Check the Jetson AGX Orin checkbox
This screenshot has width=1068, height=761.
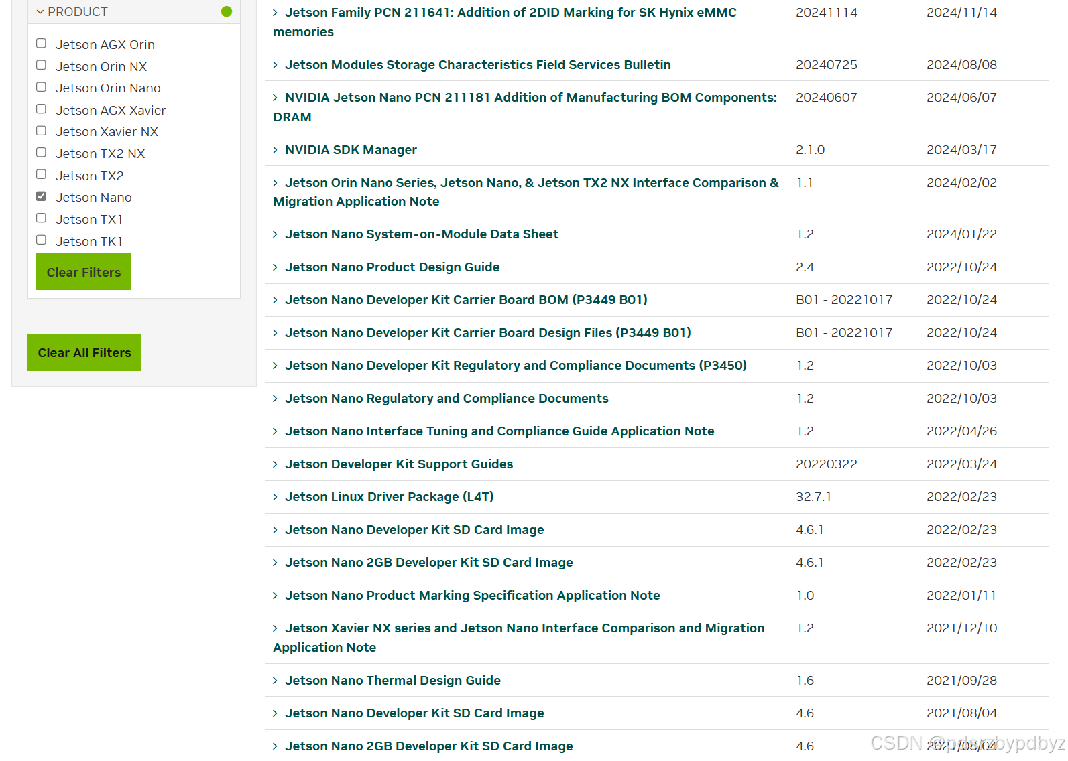click(x=41, y=44)
